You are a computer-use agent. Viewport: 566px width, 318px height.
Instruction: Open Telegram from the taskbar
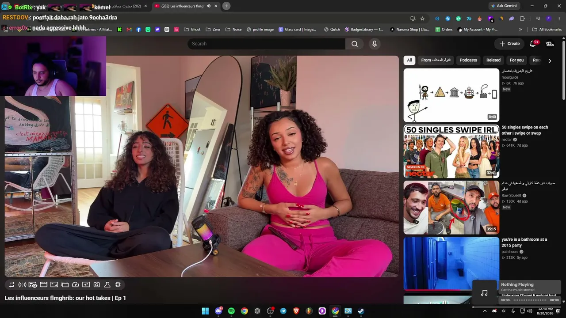(x=283, y=311)
